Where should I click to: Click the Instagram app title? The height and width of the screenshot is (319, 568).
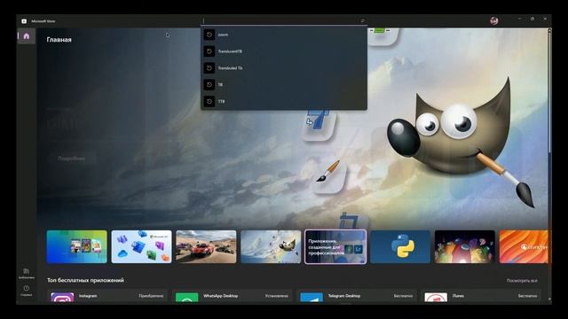click(88, 296)
